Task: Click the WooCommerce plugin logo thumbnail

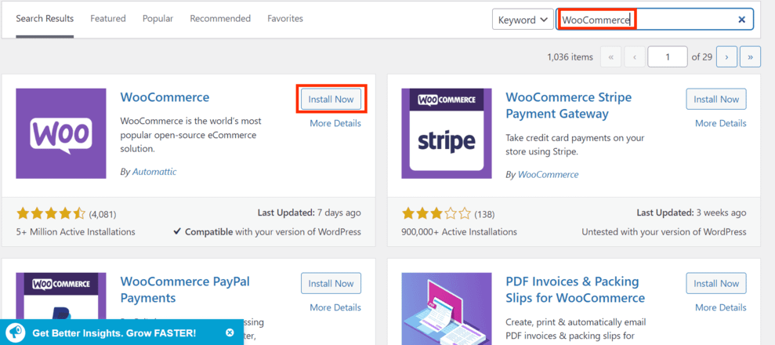Action: click(61, 133)
